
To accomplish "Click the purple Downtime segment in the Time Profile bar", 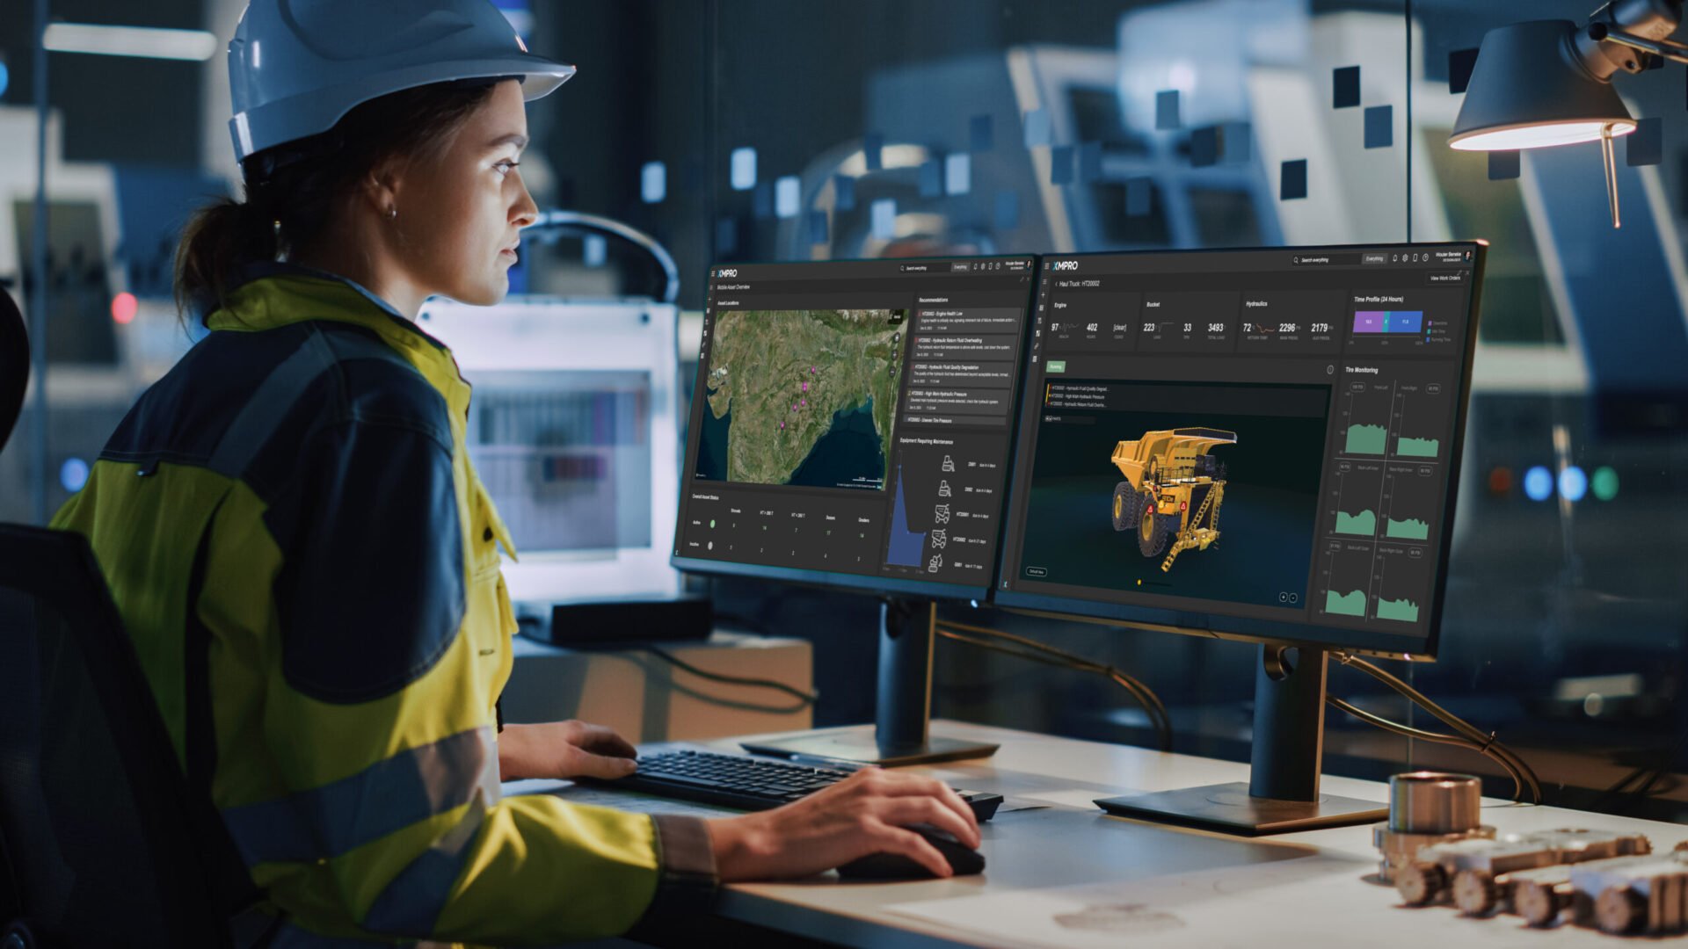I will point(1368,322).
